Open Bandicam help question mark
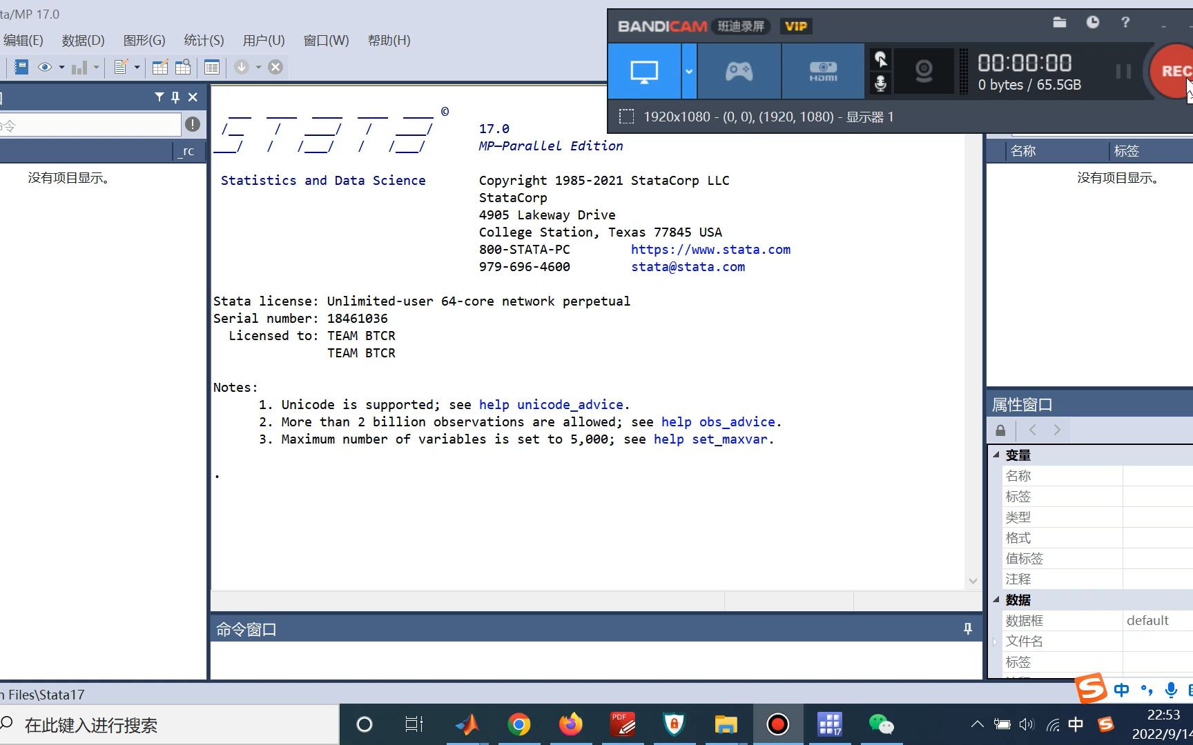 tap(1126, 23)
